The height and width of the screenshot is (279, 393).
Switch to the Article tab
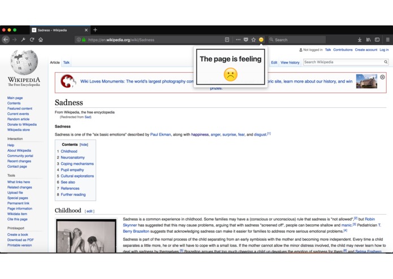[55, 63]
